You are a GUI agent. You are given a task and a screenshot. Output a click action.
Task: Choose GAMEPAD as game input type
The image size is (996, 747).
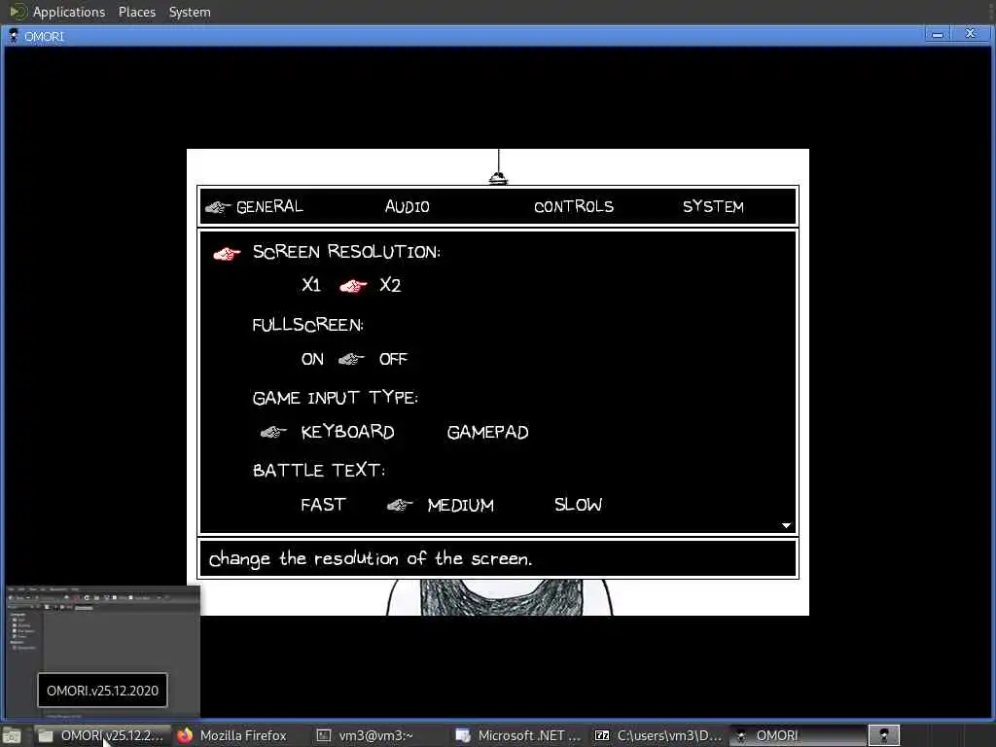pos(488,432)
